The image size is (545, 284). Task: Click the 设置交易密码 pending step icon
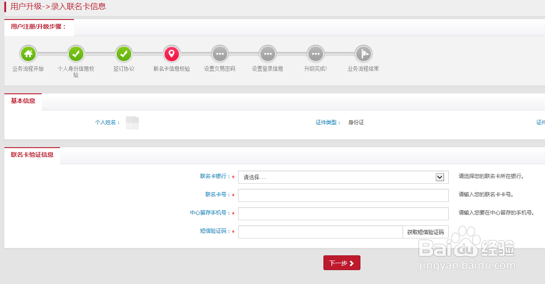coord(220,53)
